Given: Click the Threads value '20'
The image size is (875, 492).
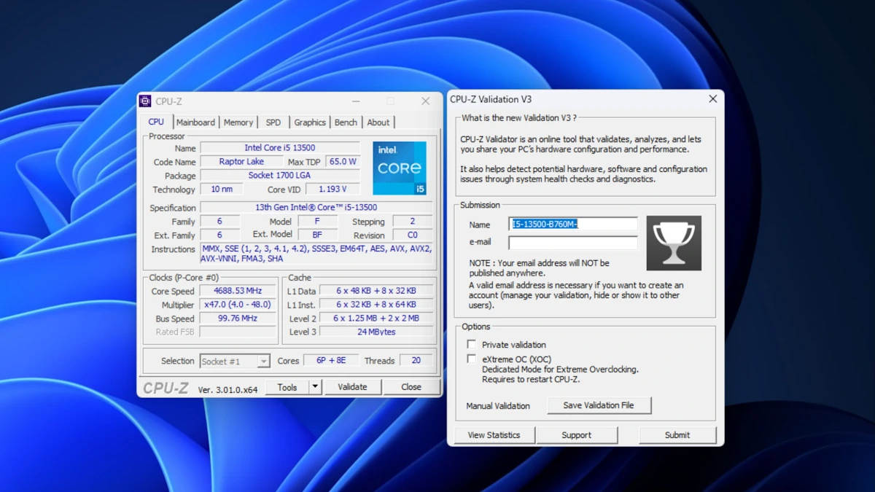Looking at the screenshot, I should 416,361.
